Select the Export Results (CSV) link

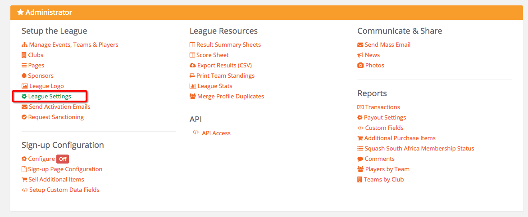point(225,66)
